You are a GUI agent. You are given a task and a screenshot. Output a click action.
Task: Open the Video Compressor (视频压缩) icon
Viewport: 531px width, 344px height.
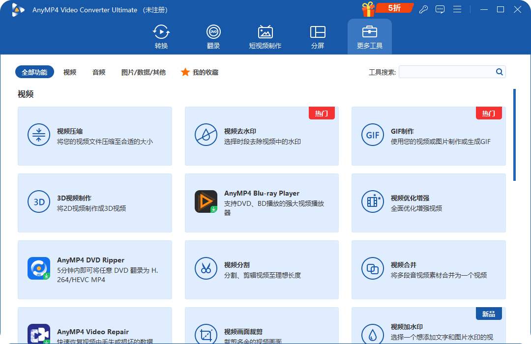point(37,135)
